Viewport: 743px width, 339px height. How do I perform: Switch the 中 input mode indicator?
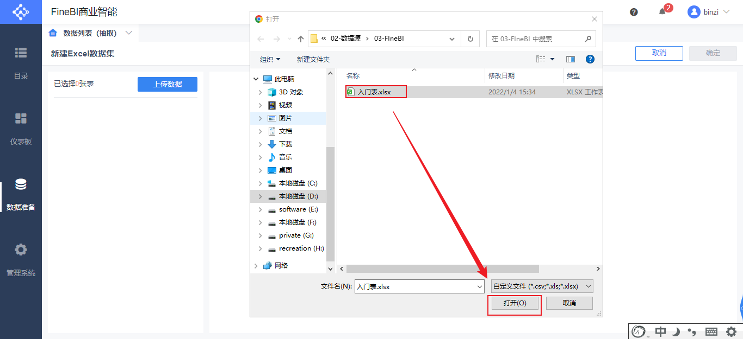click(x=660, y=331)
